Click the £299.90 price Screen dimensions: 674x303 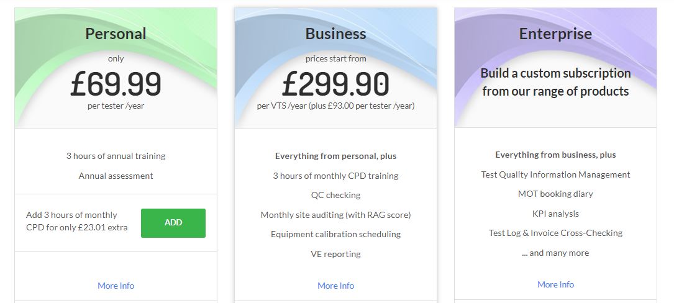click(335, 84)
